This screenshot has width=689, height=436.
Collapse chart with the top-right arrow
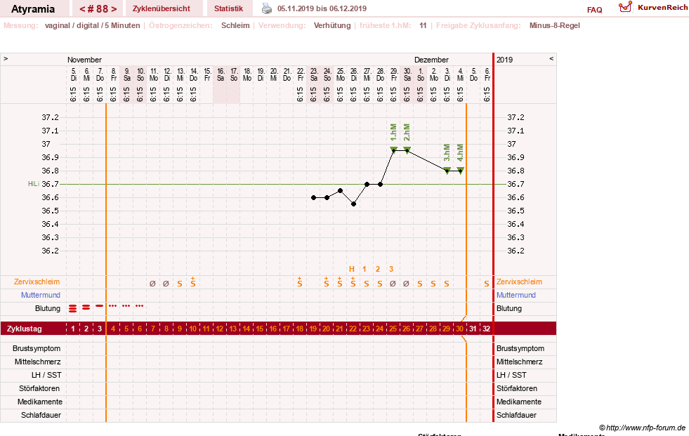(551, 59)
